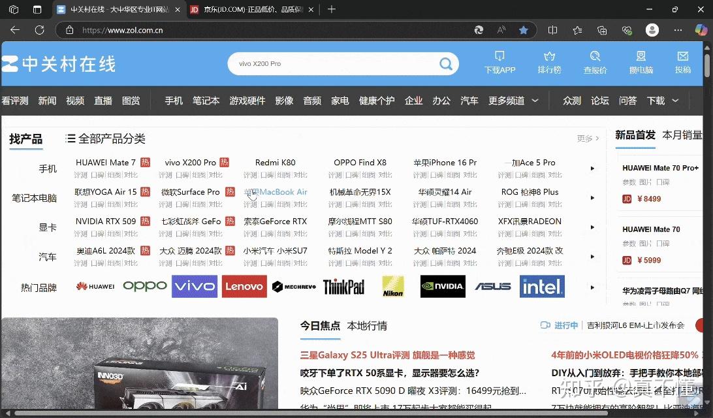Open 三星Galaxy S25 Ultra评测 headline
This screenshot has height=418, width=713.
[x=387, y=355]
